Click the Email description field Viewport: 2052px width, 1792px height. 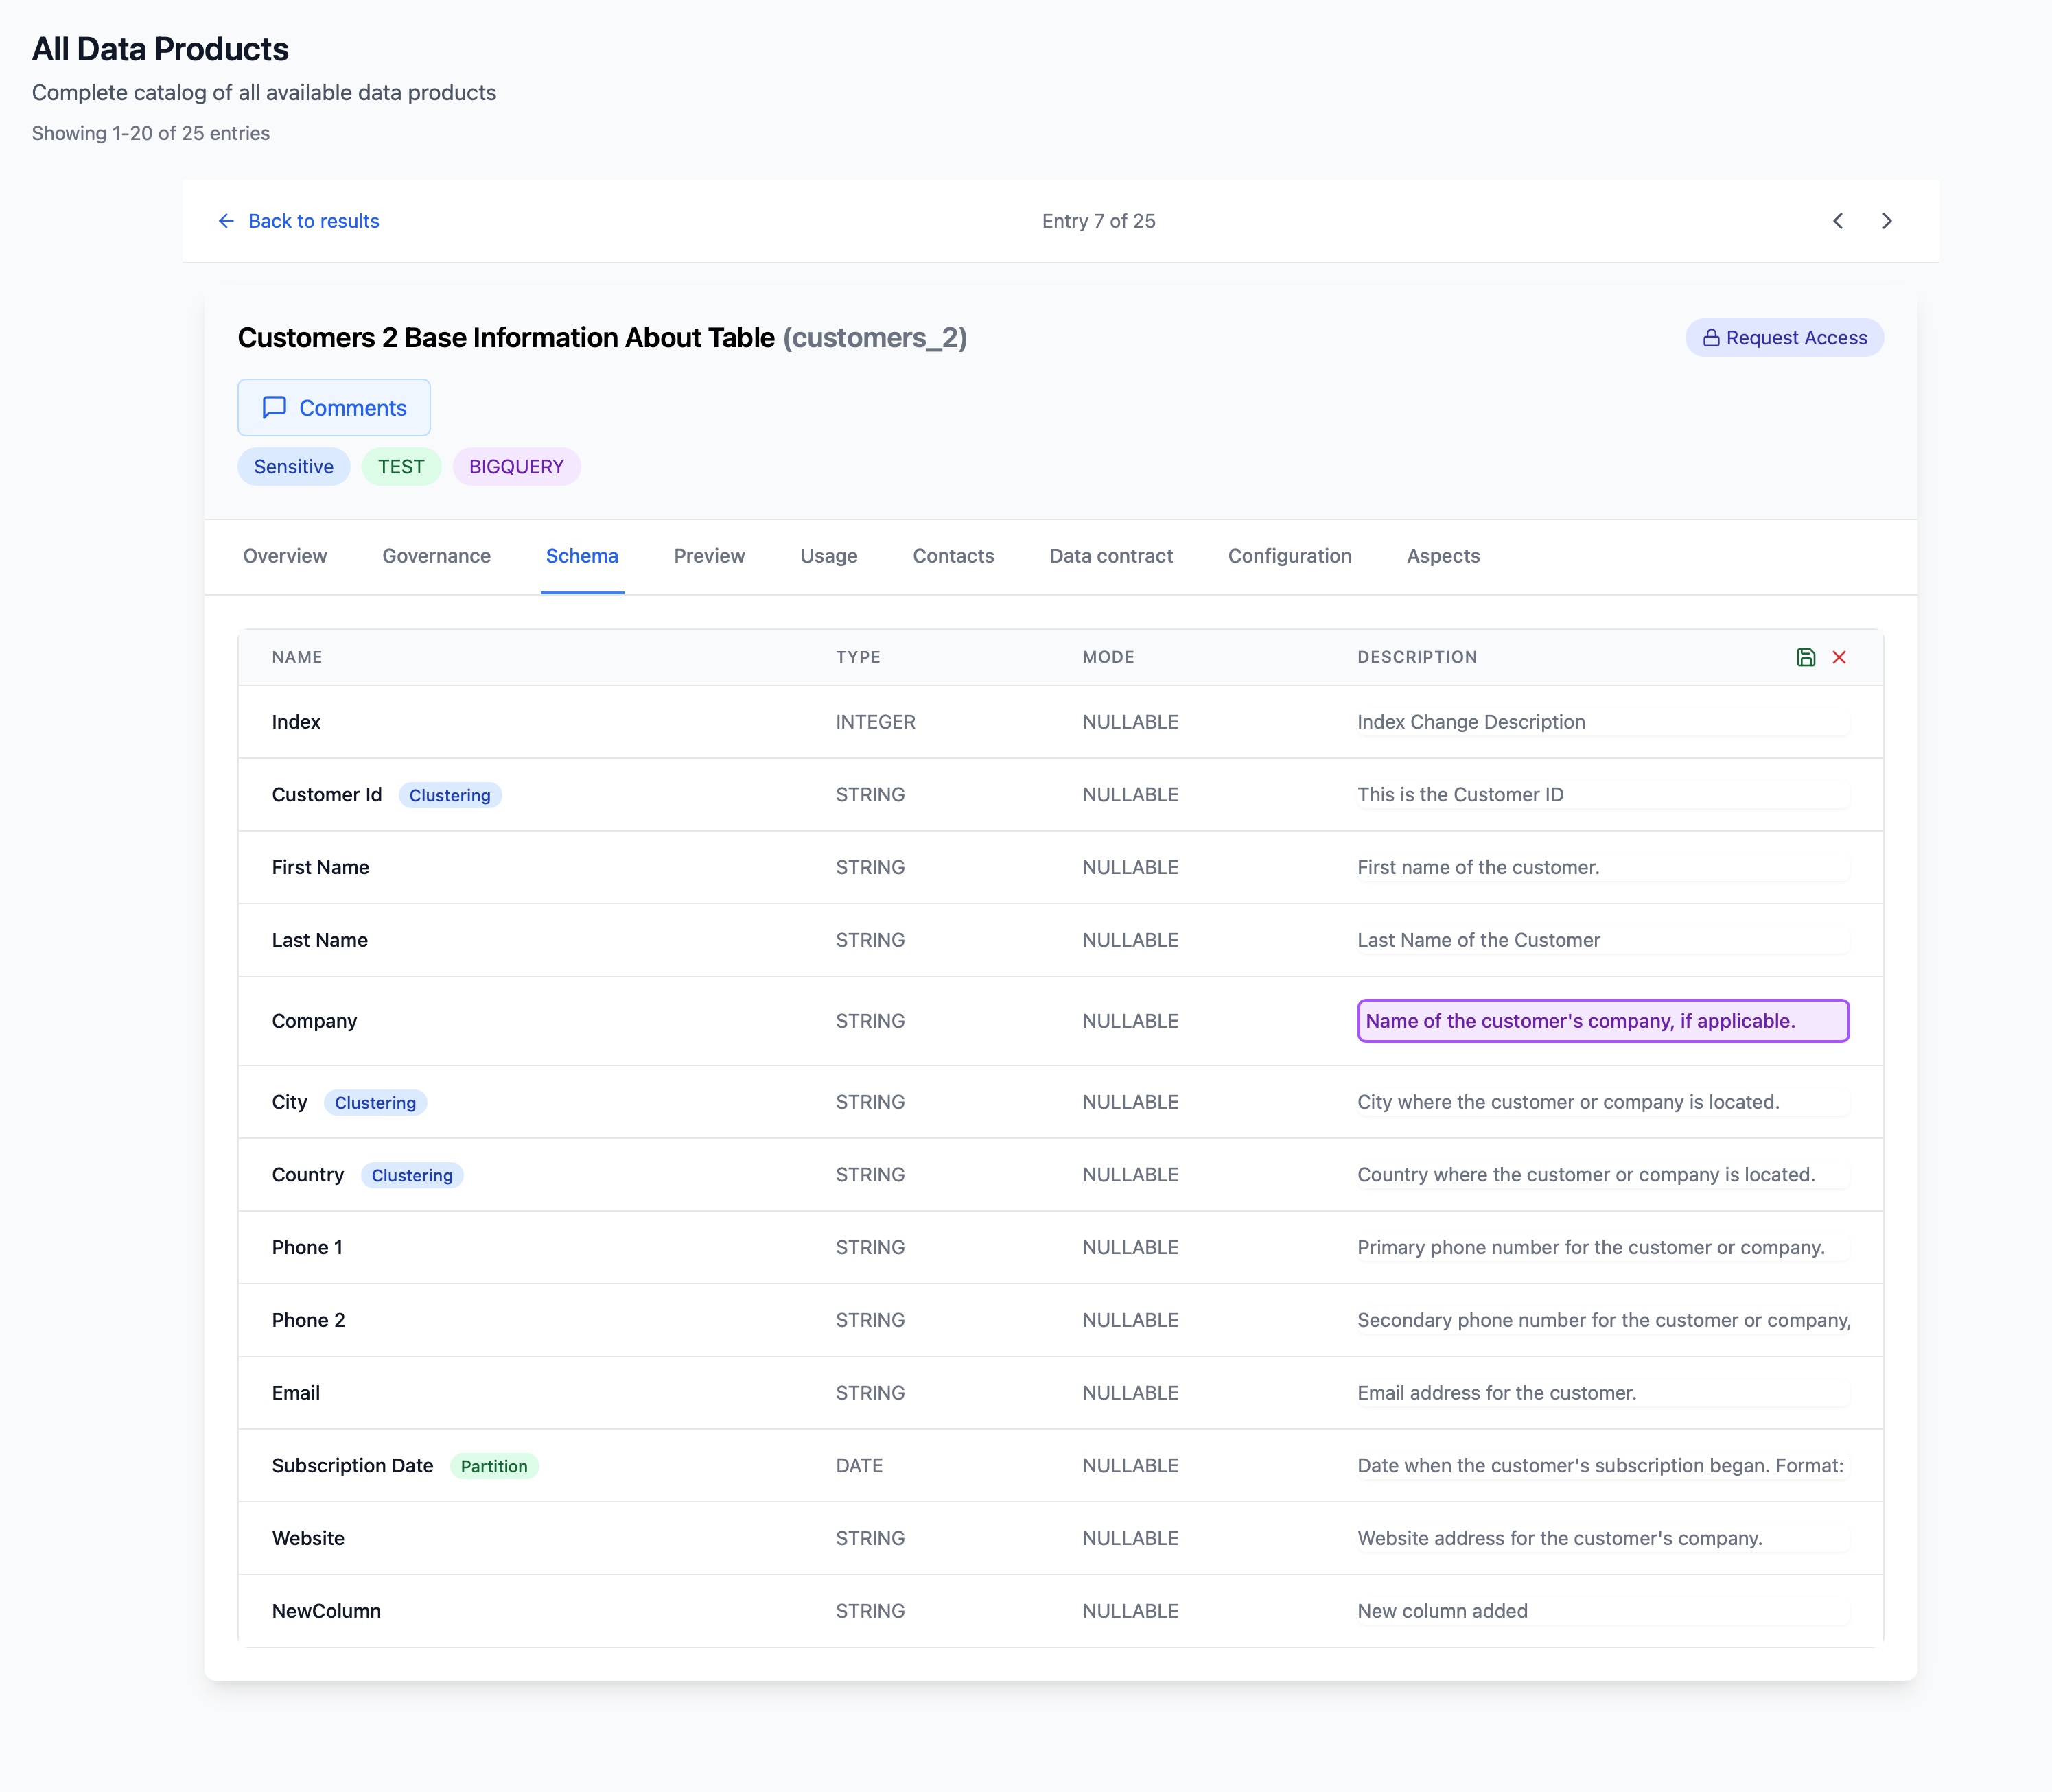[x=1602, y=1393]
